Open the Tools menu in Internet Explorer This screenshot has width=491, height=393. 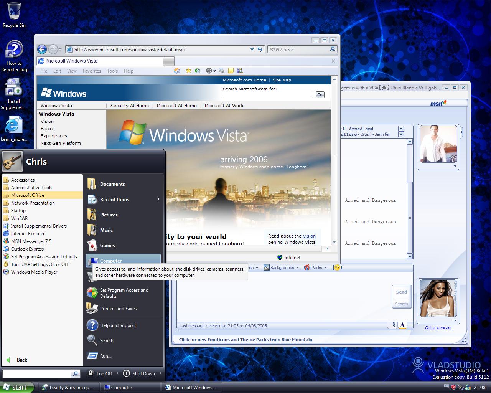(x=112, y=71)
